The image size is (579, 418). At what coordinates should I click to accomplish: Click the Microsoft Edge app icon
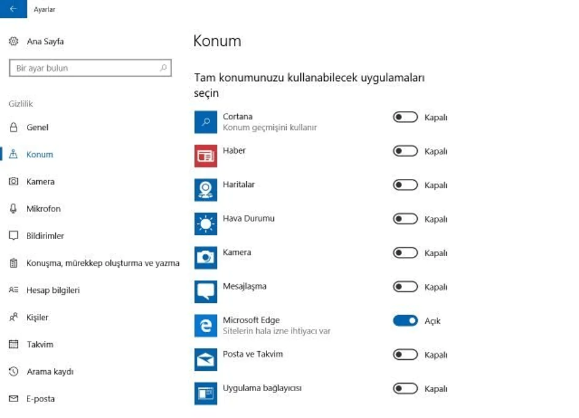tap(205, 325)
